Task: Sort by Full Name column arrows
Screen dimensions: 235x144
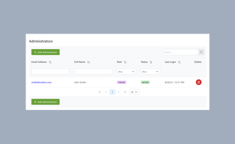Action: (x=89, y=62)
